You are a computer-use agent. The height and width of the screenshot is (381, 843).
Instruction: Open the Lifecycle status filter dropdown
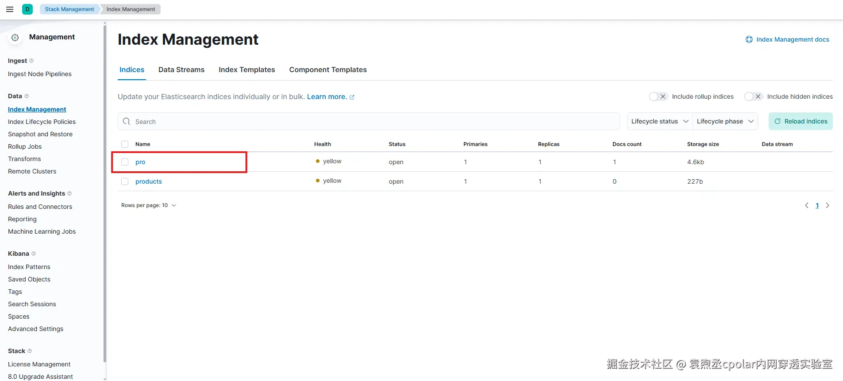pos(659,121)
